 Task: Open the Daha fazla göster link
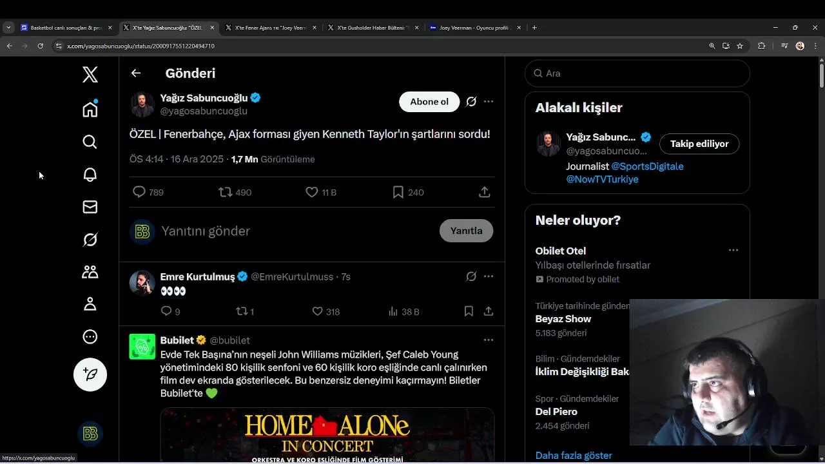tap(574, 455)
